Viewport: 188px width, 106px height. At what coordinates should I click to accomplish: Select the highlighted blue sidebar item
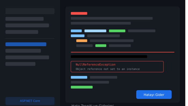pyautogui.click(x=26, y=44)
